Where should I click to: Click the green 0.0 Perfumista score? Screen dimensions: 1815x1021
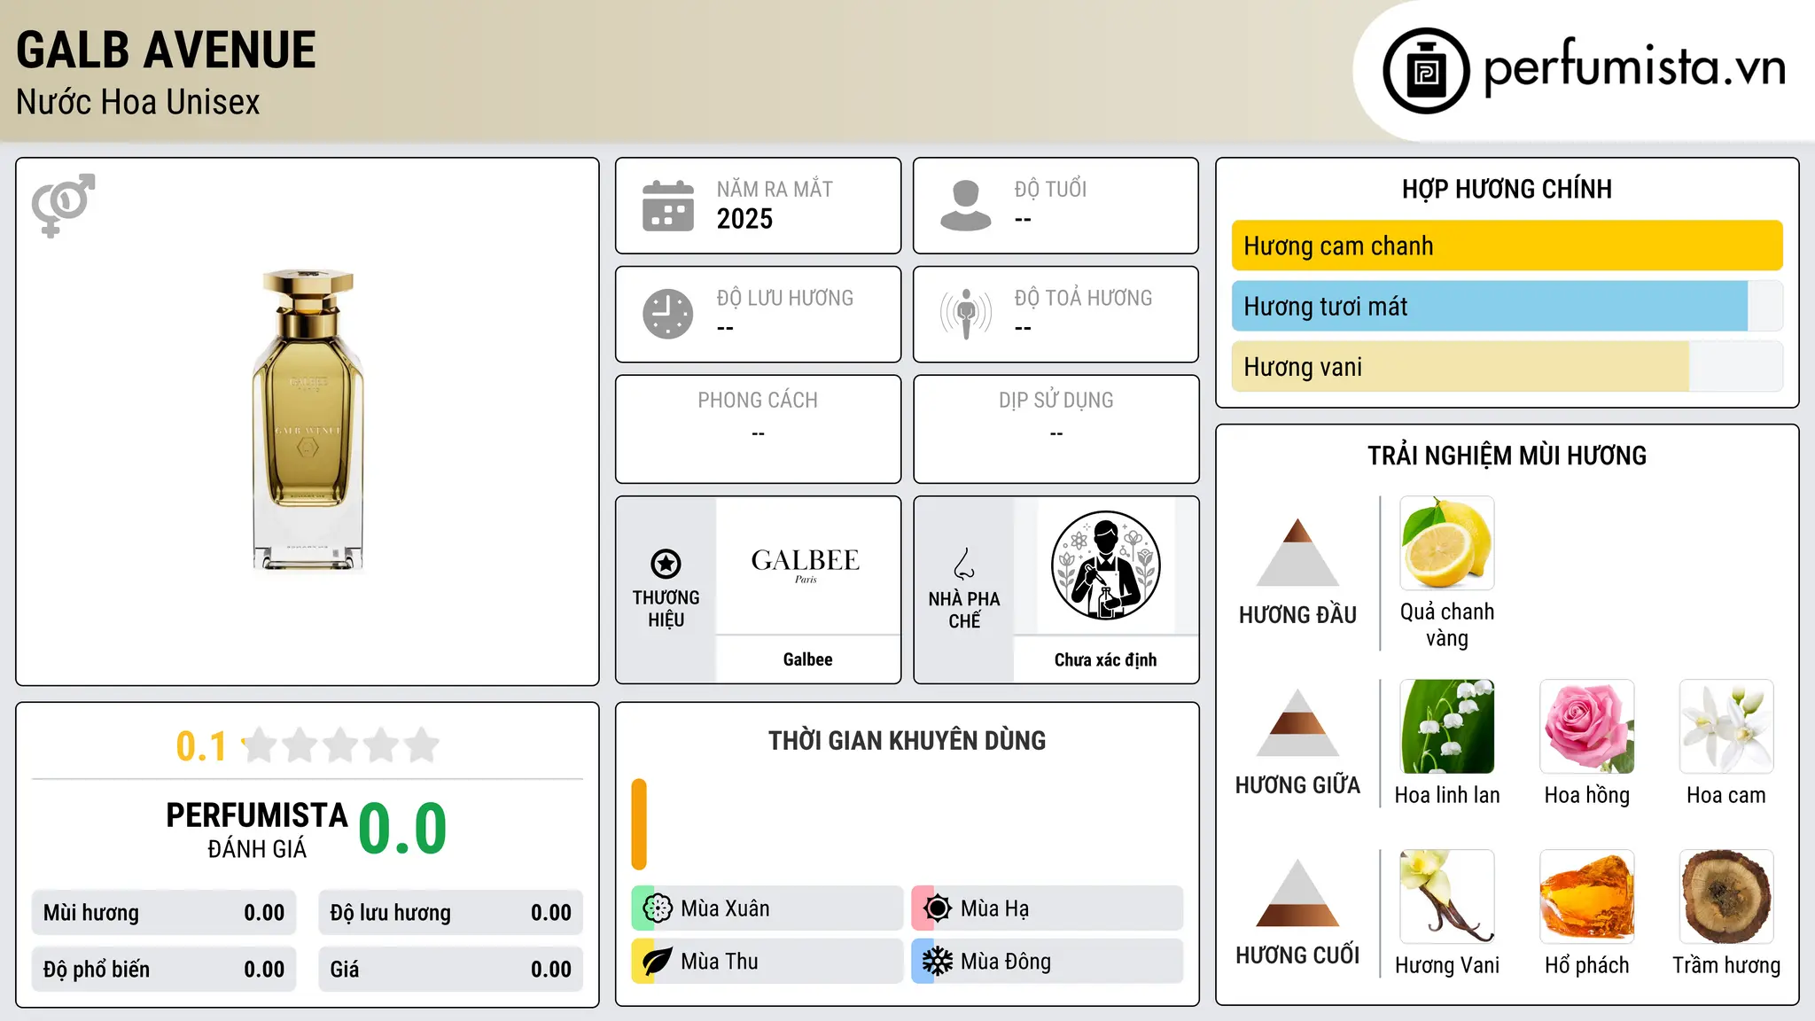tap(402, 829)
